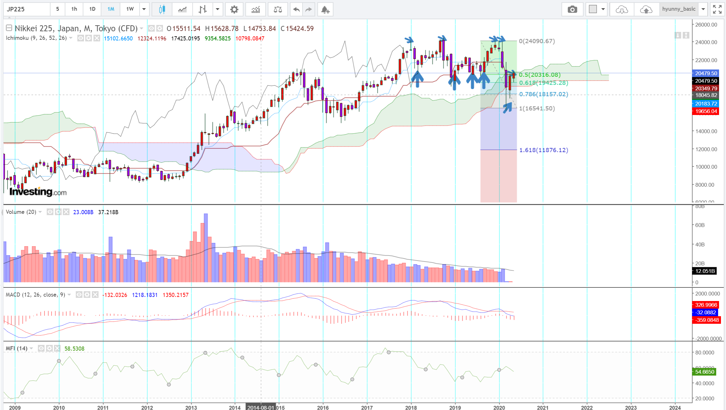726x410 pixels.
Task: Add a price alert bell
Action: (x=325, y=9)
